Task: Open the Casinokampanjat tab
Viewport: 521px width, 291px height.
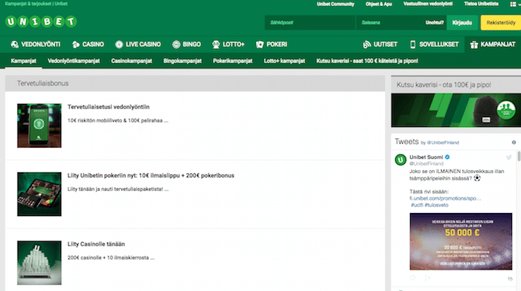Action: [132, 61]
